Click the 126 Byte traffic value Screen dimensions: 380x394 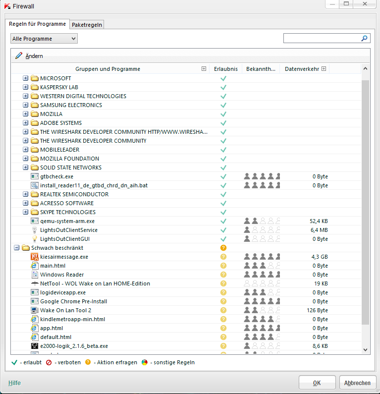pos(317,310)
